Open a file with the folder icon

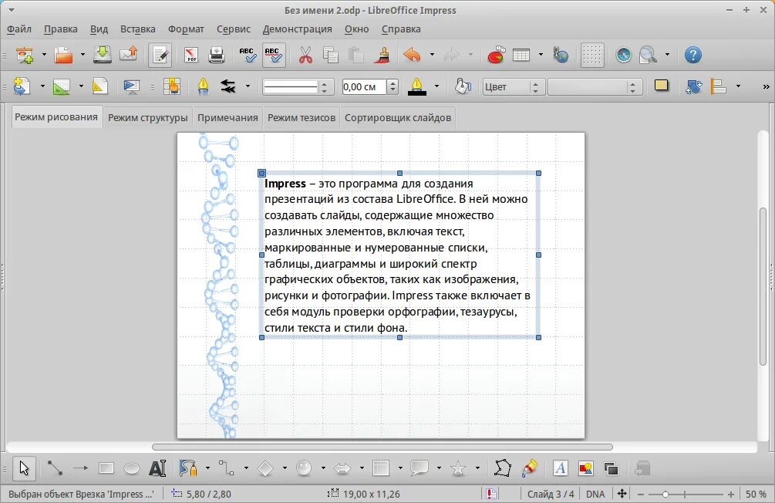click(x=63, y=55)
